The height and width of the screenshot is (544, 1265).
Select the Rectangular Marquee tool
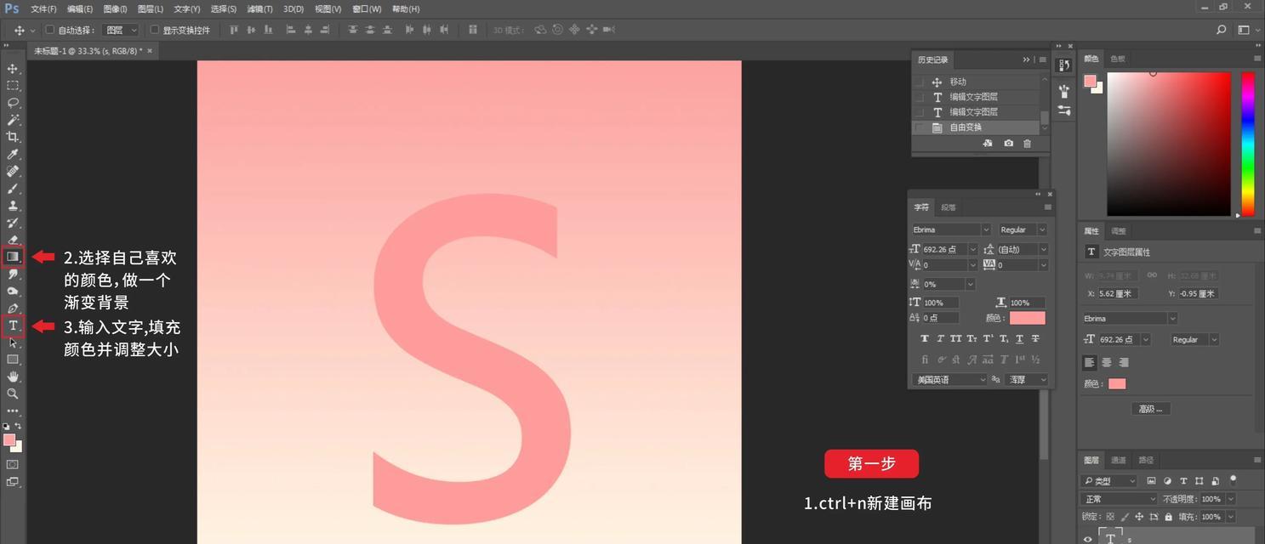(x=13, y=85)
